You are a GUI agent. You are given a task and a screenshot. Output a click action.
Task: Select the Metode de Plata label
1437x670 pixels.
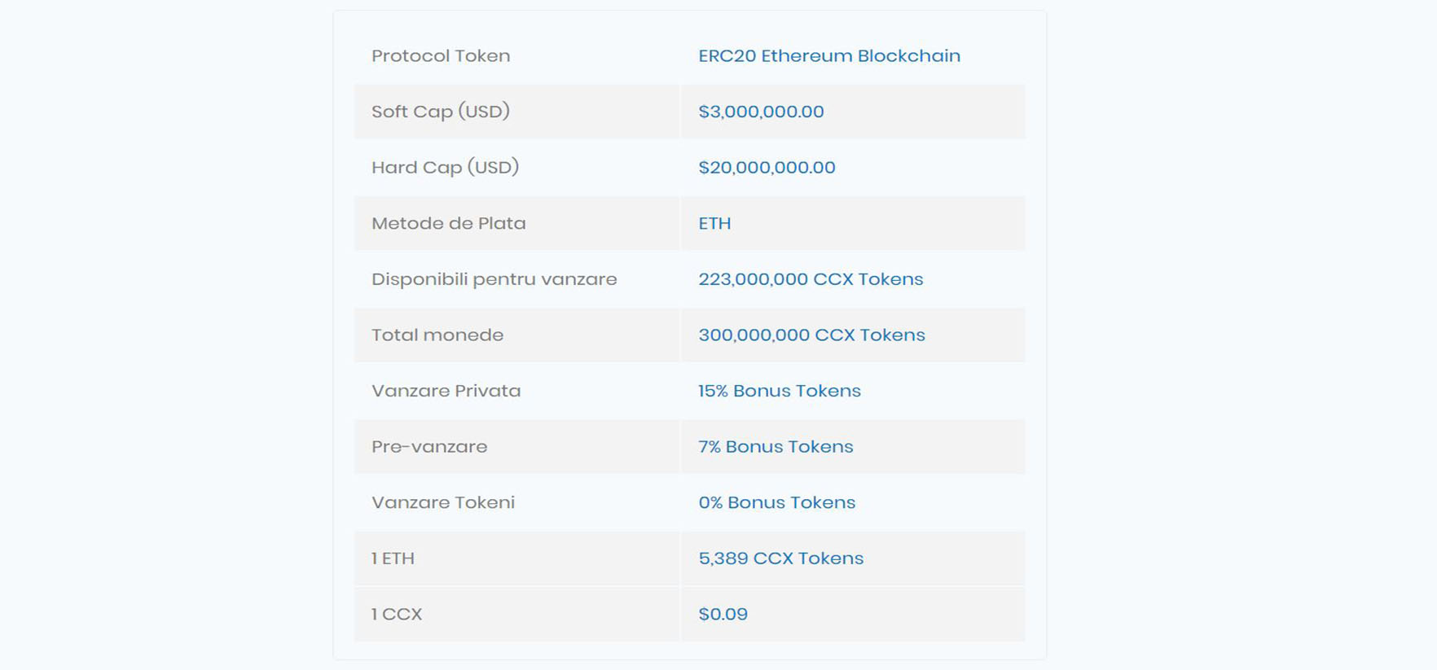(449, 223)
